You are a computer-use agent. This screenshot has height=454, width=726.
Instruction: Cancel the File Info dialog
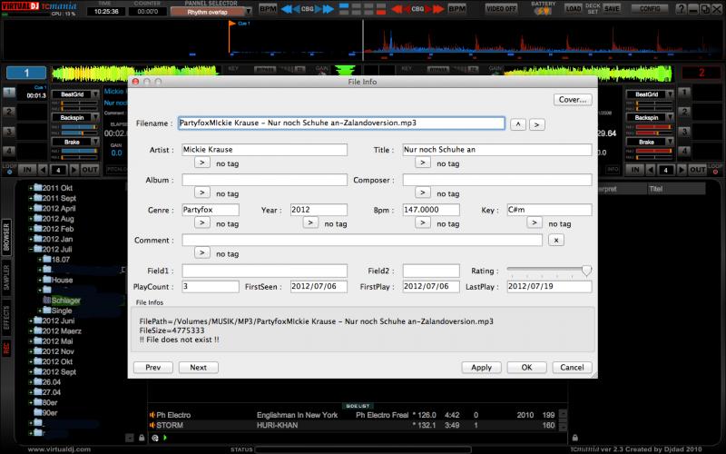tap(572, 368)
